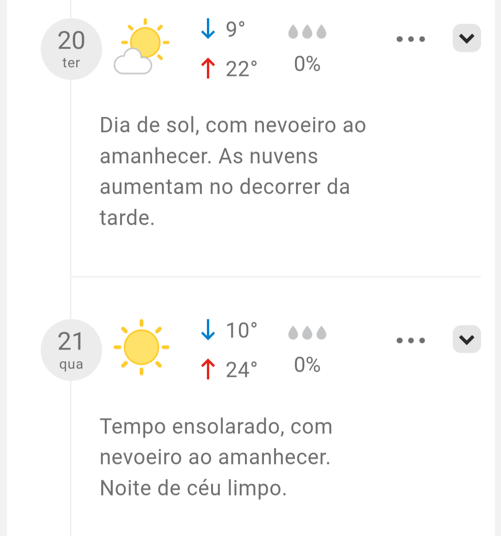Screen dimensions: 501x536
Task: Open the three-dots menu for day 20
Action: pos(411,39)
